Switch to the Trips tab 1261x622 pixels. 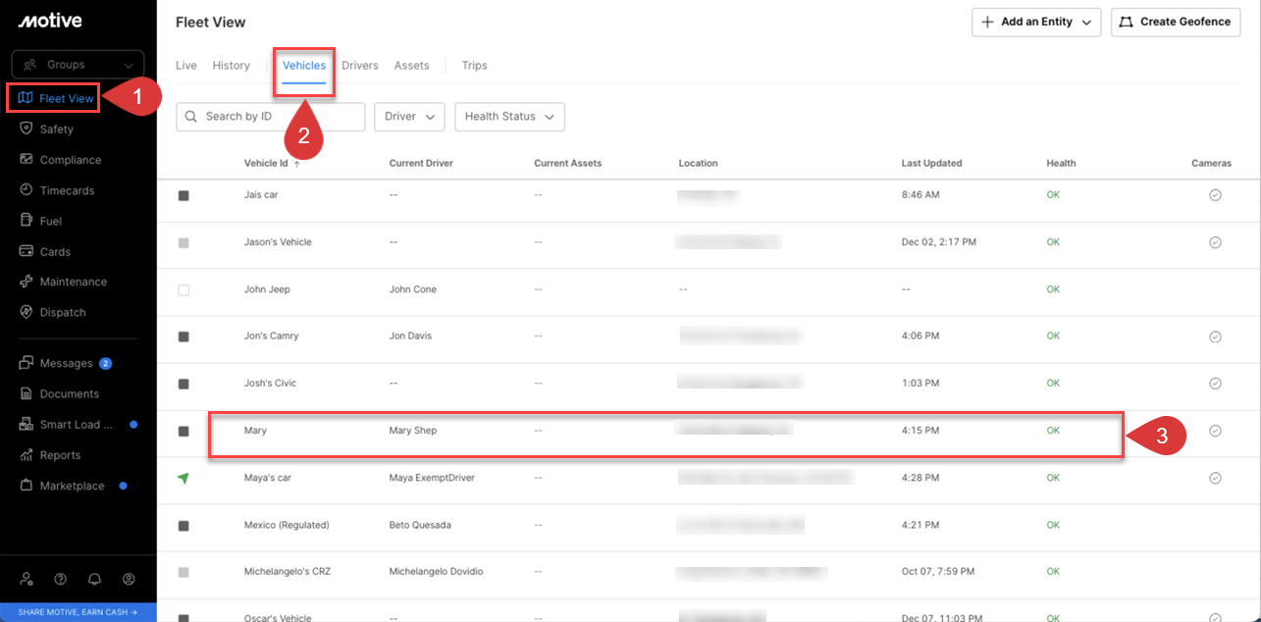(x=474, y=66)
